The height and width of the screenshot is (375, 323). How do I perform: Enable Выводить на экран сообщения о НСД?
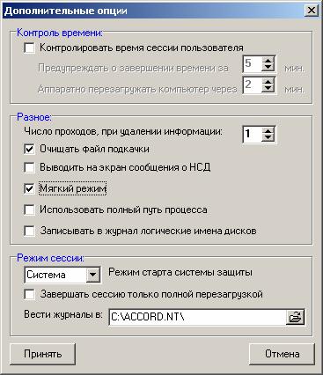[29, 167]
